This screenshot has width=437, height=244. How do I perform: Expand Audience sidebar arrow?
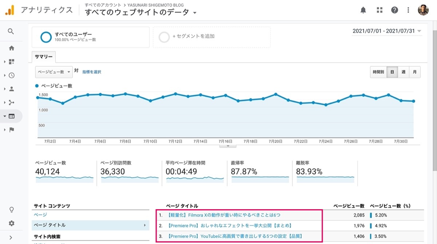point(5,89)
